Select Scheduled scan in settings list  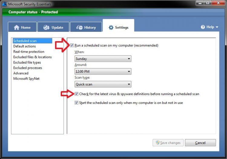click(x=32, y=41)
